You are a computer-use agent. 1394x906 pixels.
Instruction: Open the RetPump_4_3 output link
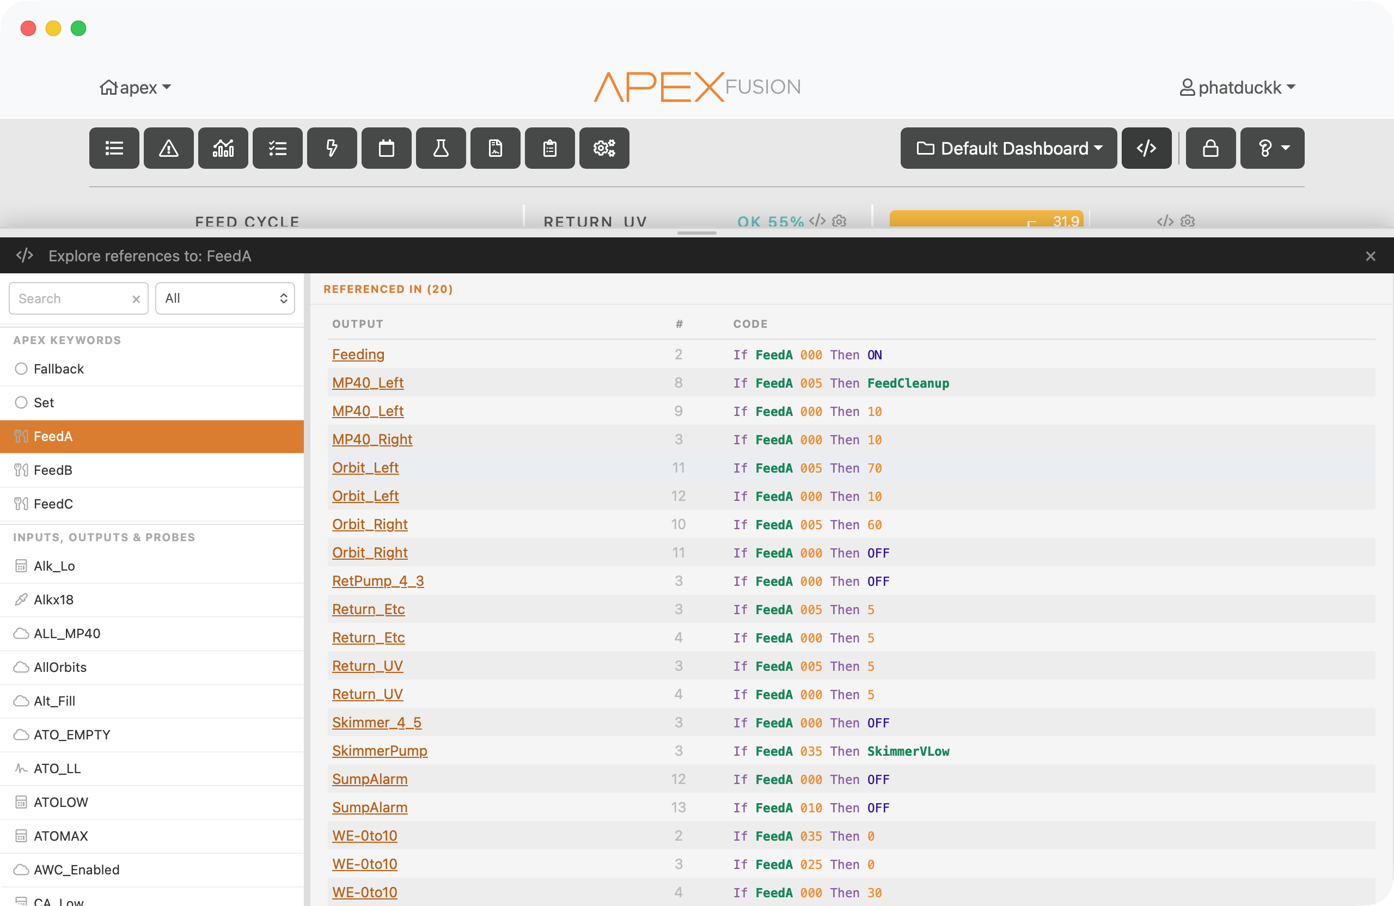pos(378,581)
